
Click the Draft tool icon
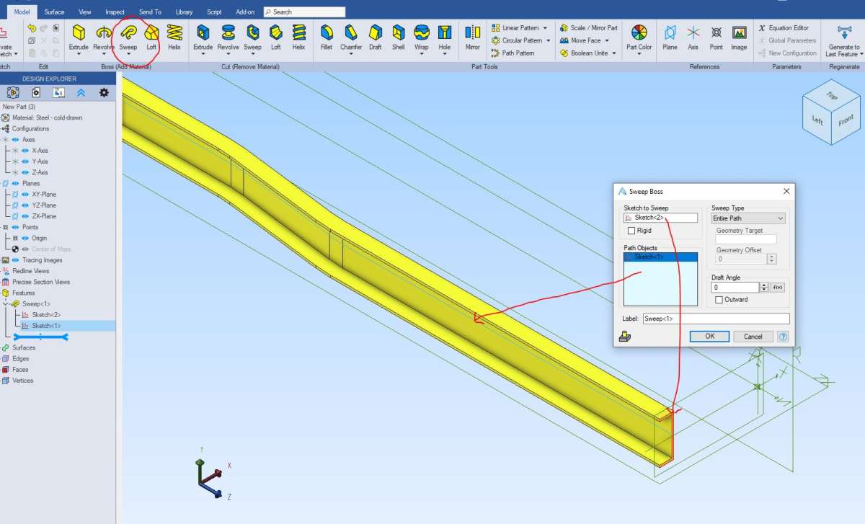[375, 36]
